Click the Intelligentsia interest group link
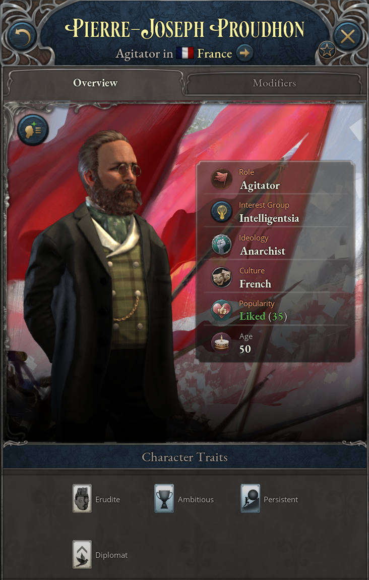 pos(269,219)
